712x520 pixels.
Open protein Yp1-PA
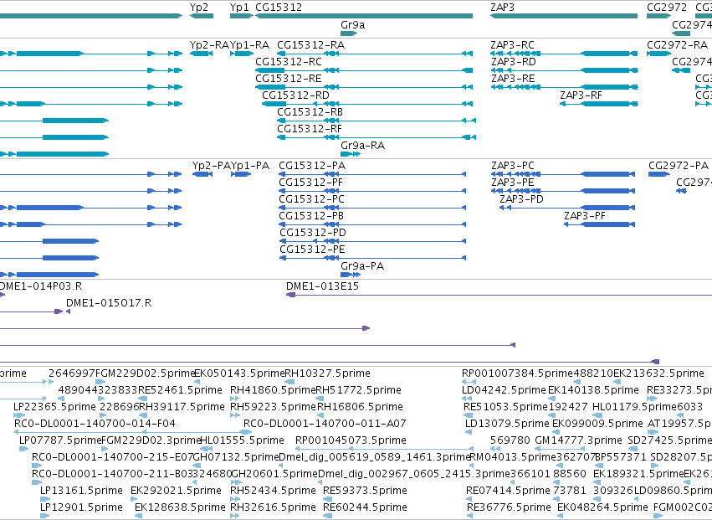click(250, 166)
